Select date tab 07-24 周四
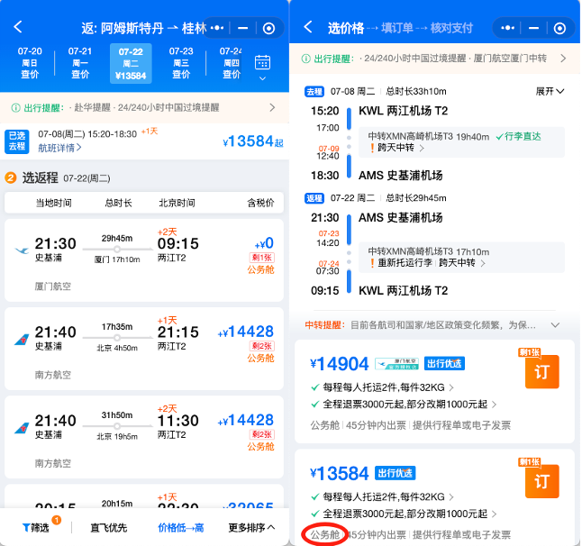 pyautogui.click(x=231, y=63)
